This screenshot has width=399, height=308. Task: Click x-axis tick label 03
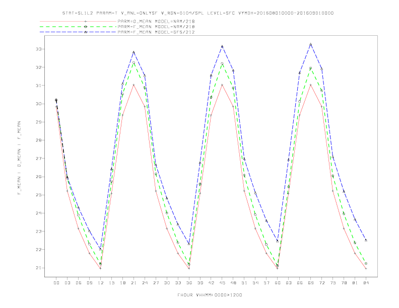(67, 283)
